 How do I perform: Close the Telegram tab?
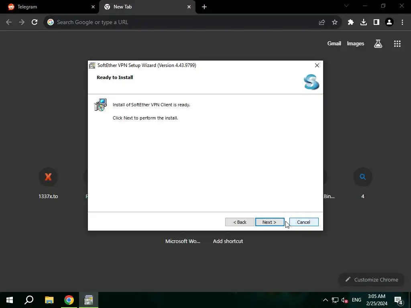93,7
